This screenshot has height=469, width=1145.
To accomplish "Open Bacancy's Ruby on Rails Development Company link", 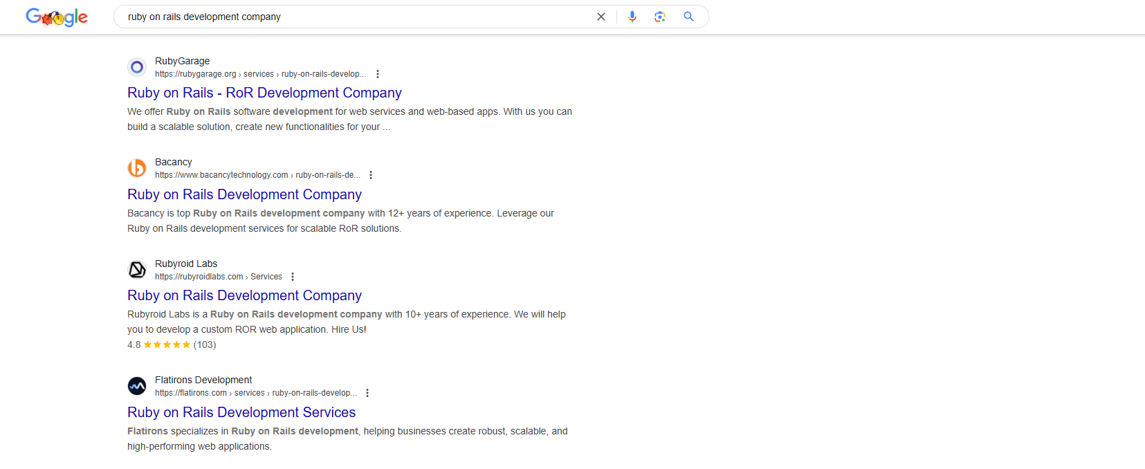I will coord(244,194).
